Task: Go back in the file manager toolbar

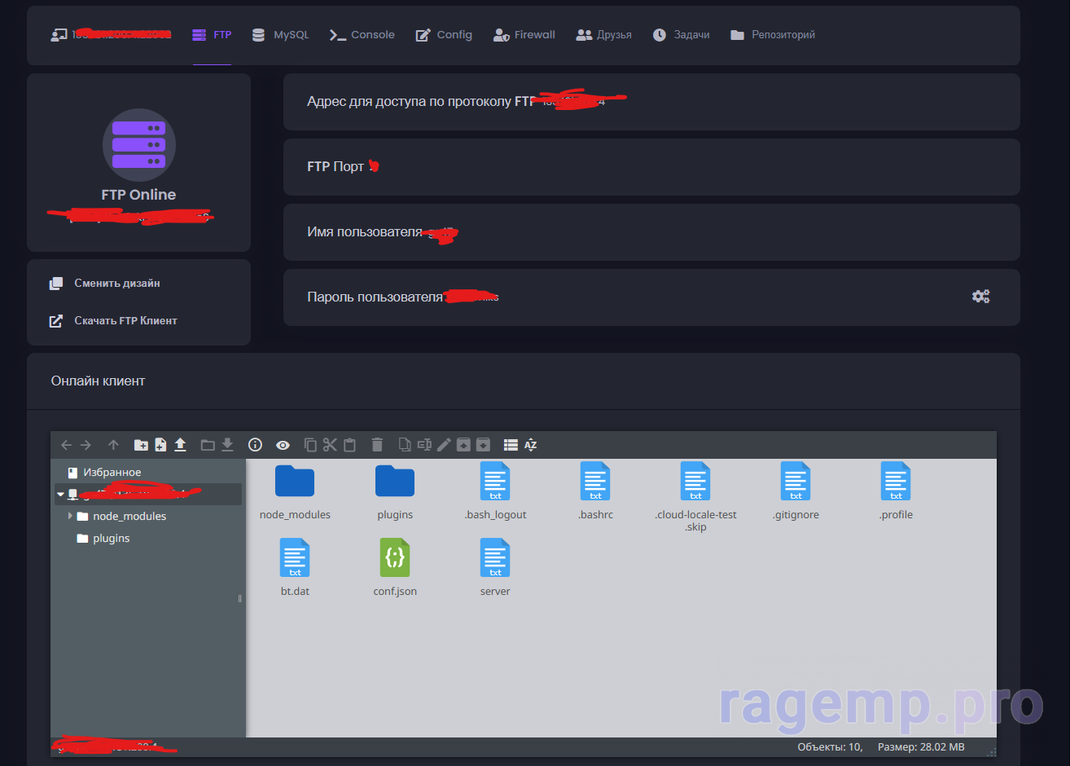Action: click(x=67, y=445)
